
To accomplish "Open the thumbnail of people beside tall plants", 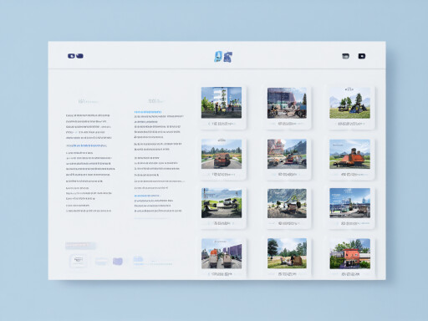I will click(222, 103).
